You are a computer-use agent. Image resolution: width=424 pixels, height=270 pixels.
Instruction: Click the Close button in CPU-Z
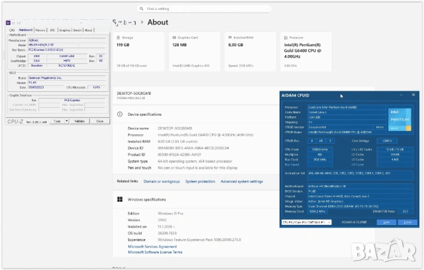(100, 121)
